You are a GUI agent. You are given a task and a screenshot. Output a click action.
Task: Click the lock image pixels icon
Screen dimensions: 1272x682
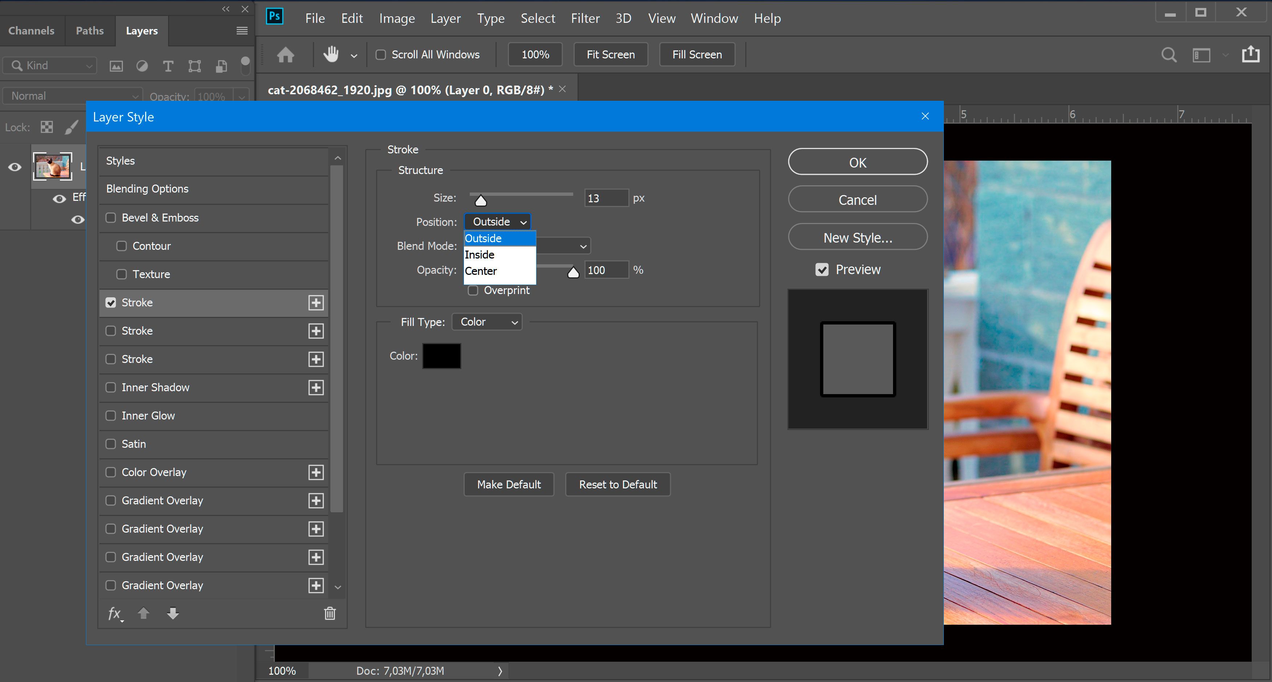point(72,124)
